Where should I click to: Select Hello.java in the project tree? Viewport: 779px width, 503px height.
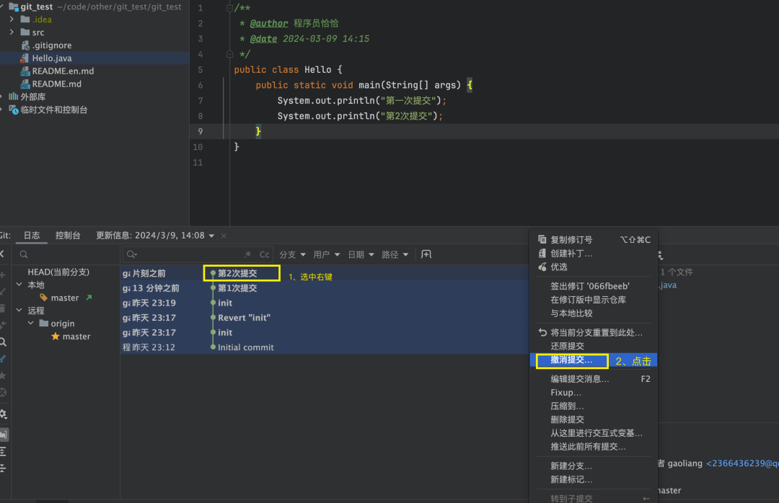coord(52,58)
